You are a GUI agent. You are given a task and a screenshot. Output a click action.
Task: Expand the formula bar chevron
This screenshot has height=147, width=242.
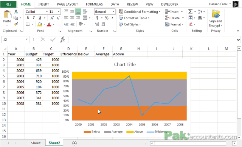pos(238,40)
